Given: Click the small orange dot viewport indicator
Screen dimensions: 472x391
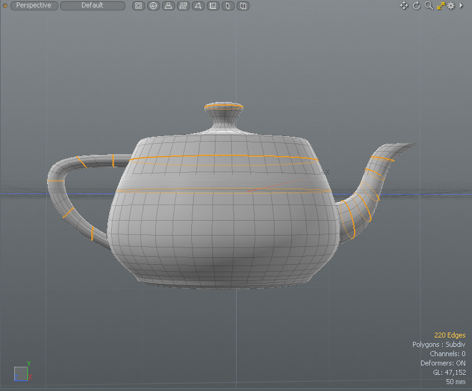Looking at the screenshot, I should 6,6.
